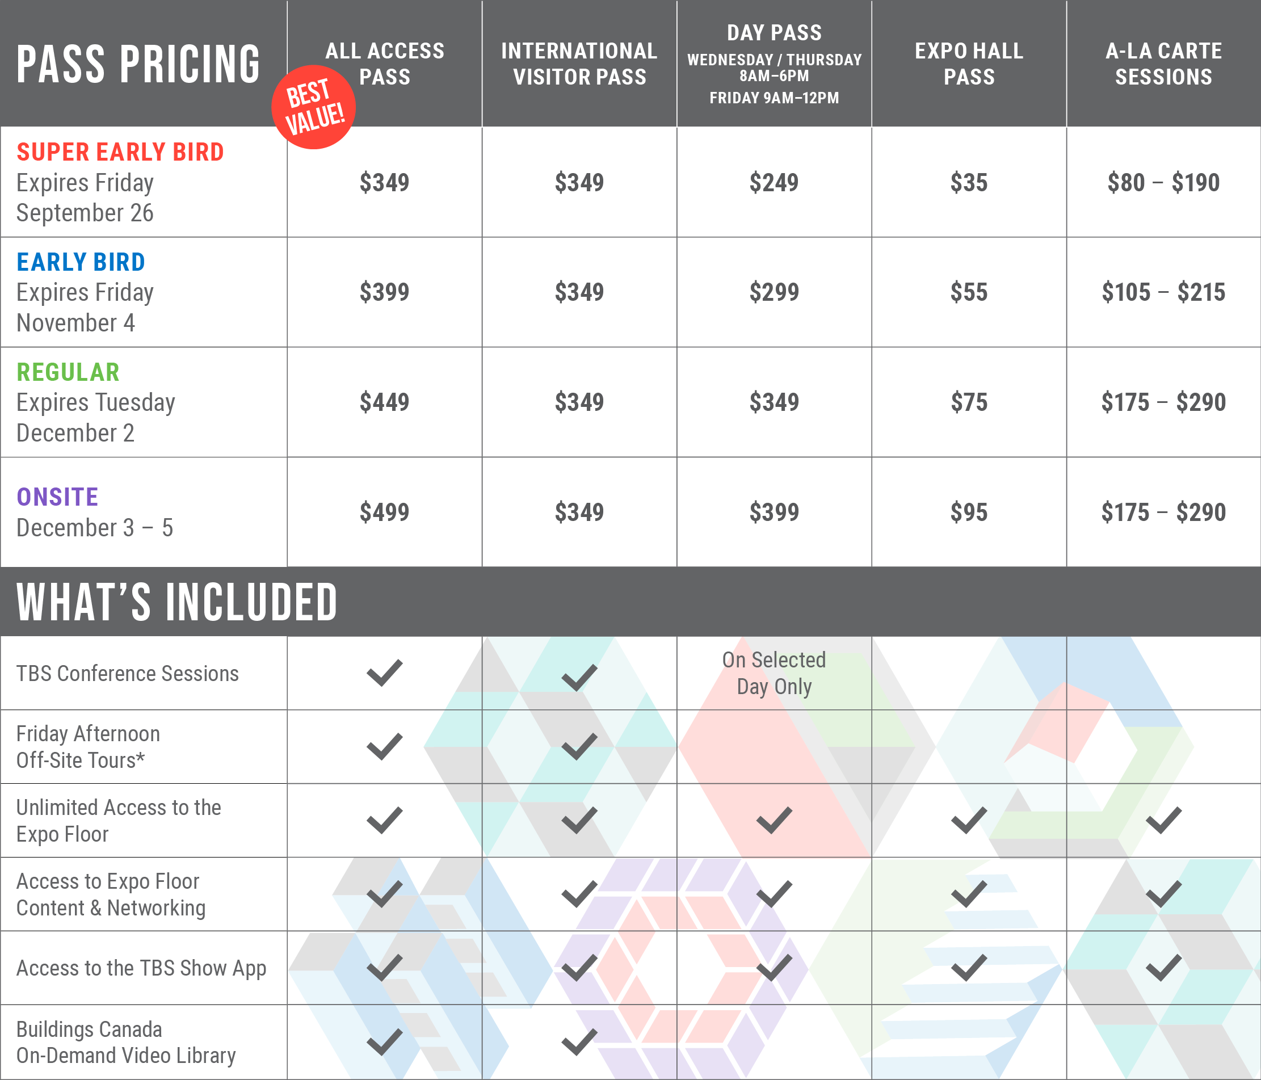Click Expo Hall checkmark for Expo Floor Content
This screenshot has height=1080, width=1261.
point(969,894)
